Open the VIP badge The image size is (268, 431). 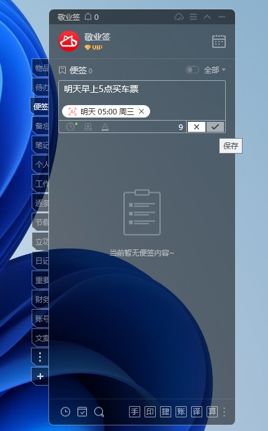pos(94,47)
